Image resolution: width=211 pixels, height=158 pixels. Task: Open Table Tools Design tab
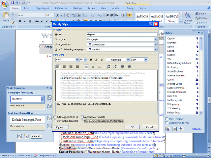click(x=131, y=8)
